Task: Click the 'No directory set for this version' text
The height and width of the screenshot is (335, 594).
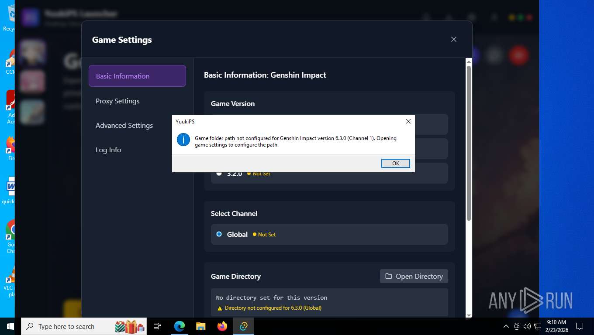Action: (272, 297)
